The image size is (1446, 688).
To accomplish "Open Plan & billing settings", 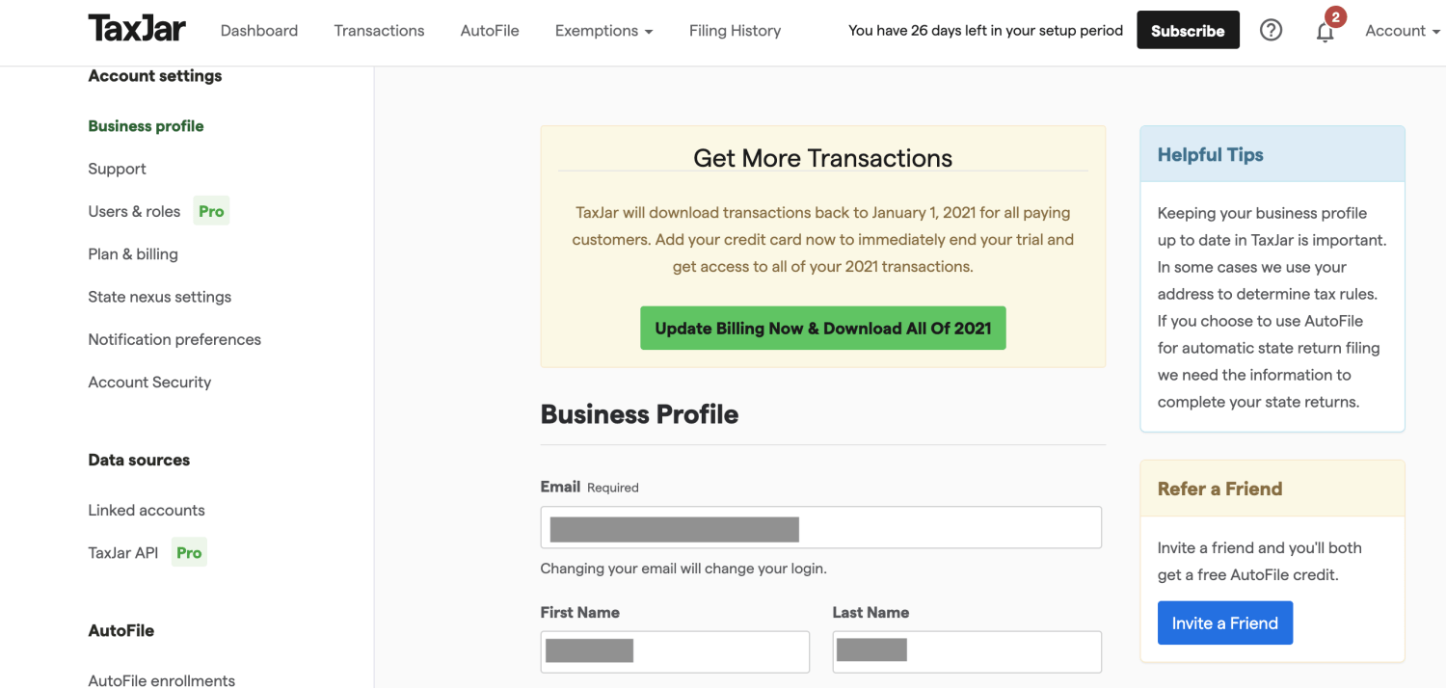I will pos(132,253).
